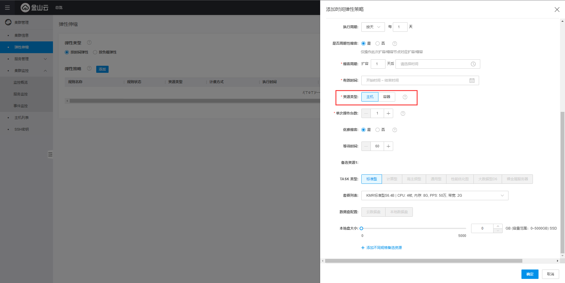
Task: Click up arrow of 本地盘大小 spinner
Action: (x=498, y=226)
